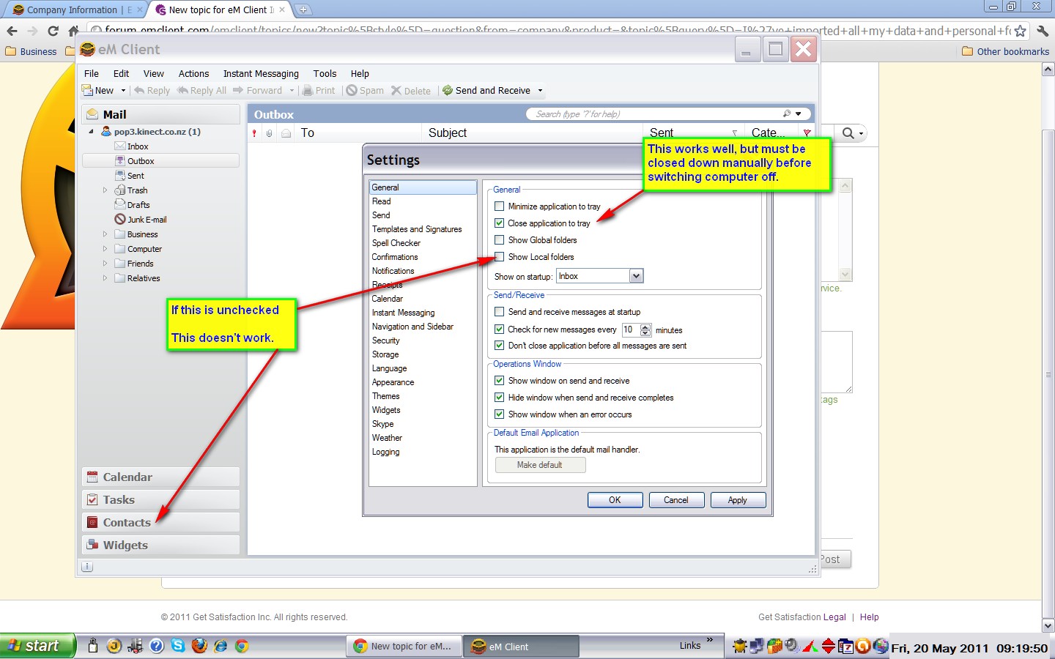
Task: Toggle Hide window when send and receive completes
Action: [499, 398]
